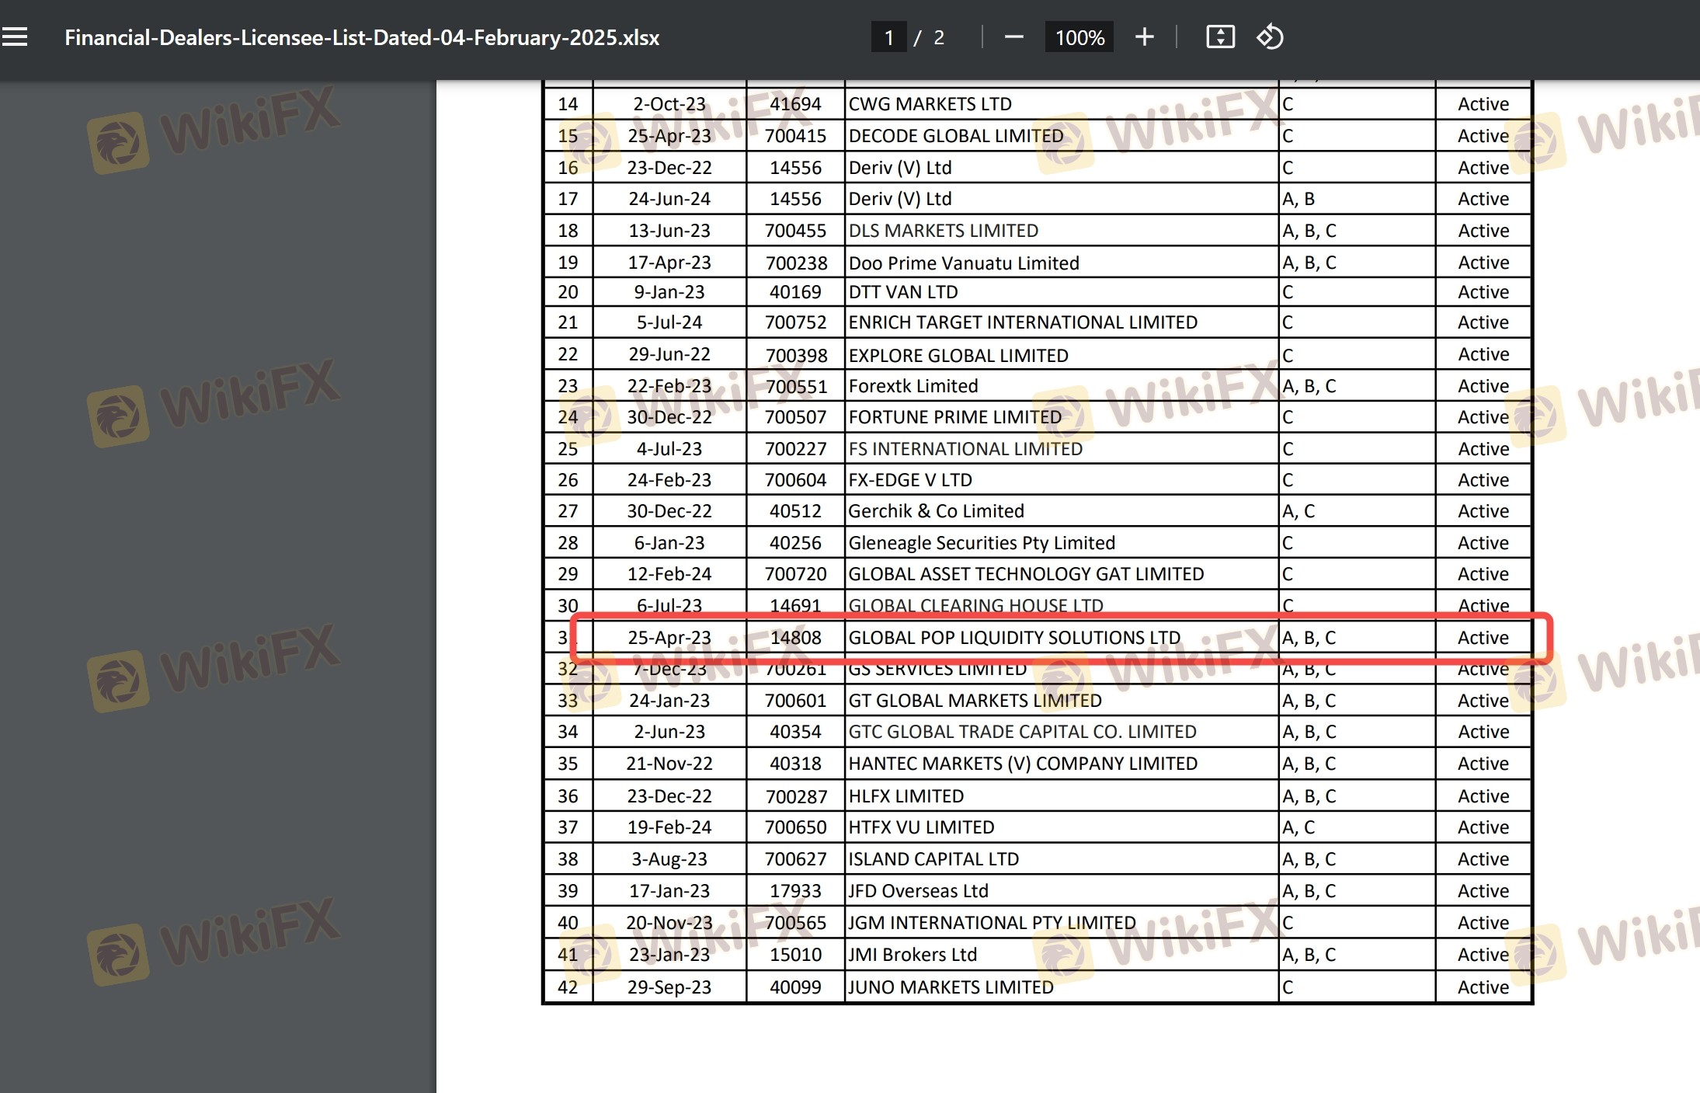The image size is (1700, 1093).
Task: Click the total page count '2'
Action: pos(939,37)
